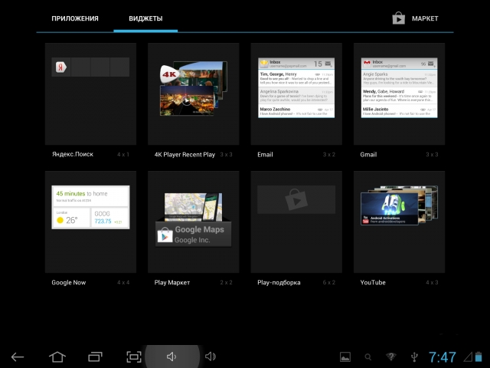Select the Виджеты tab
Viewport: 490px width, 368px height.
[145, 18]
